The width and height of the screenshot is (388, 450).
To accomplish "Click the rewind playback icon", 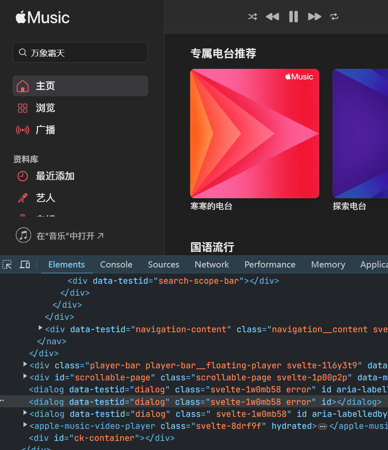I will [272, 17].
